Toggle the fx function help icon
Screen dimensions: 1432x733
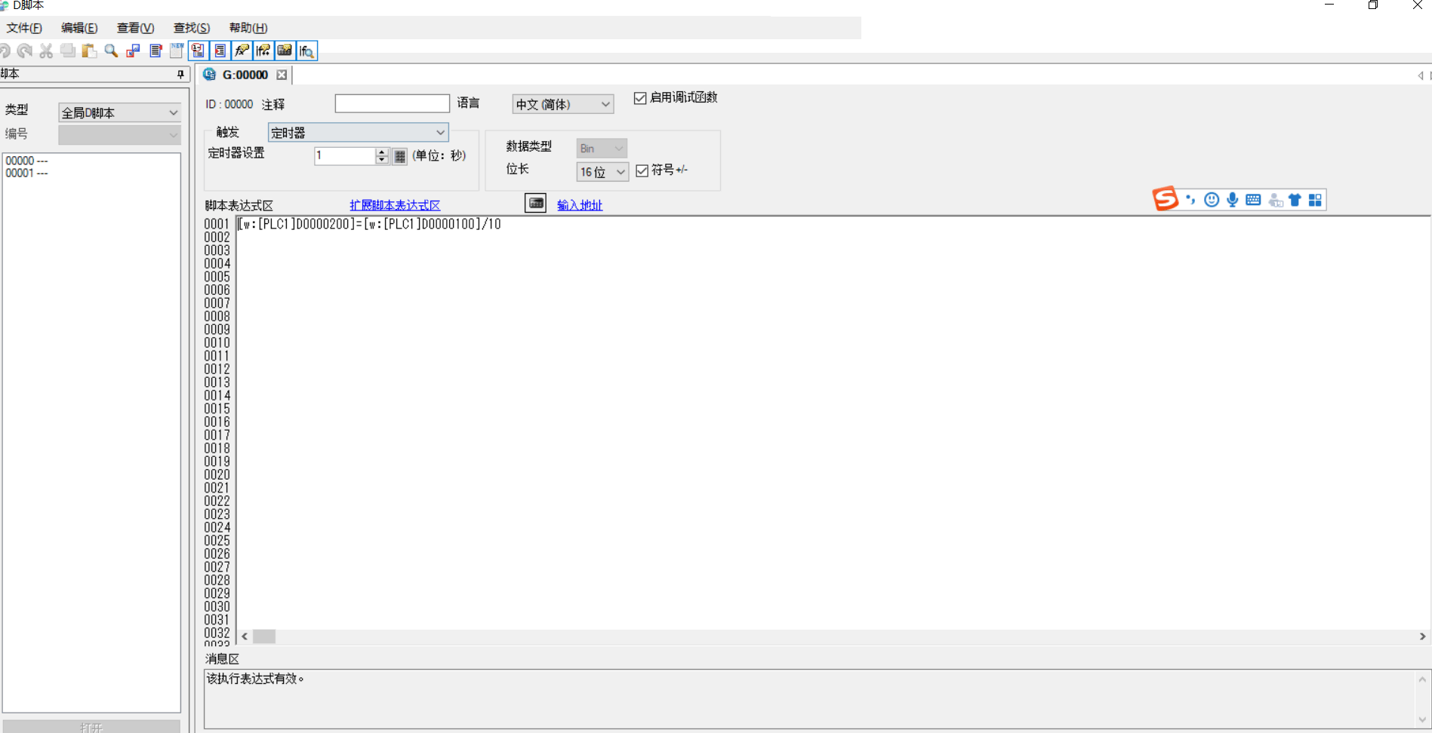click(242, 51)
